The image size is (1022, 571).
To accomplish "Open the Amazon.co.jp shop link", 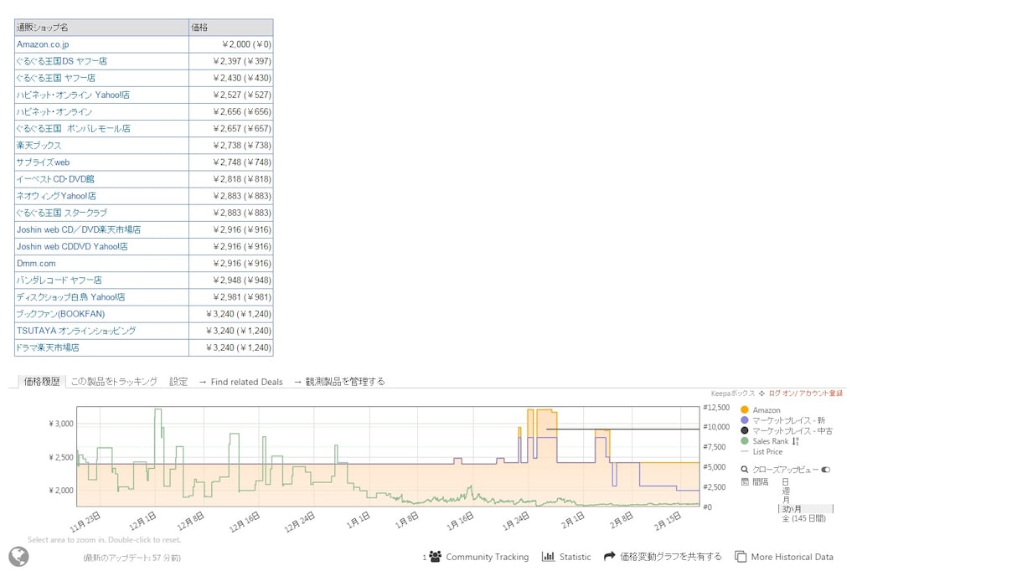I will point(43,44).
